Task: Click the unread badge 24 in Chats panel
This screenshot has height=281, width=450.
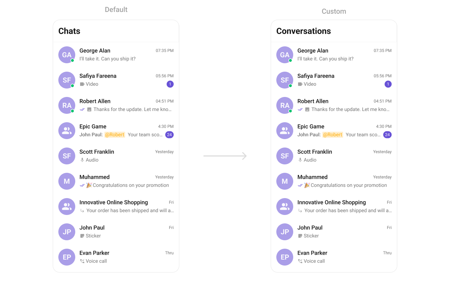Action: point(169,135)
